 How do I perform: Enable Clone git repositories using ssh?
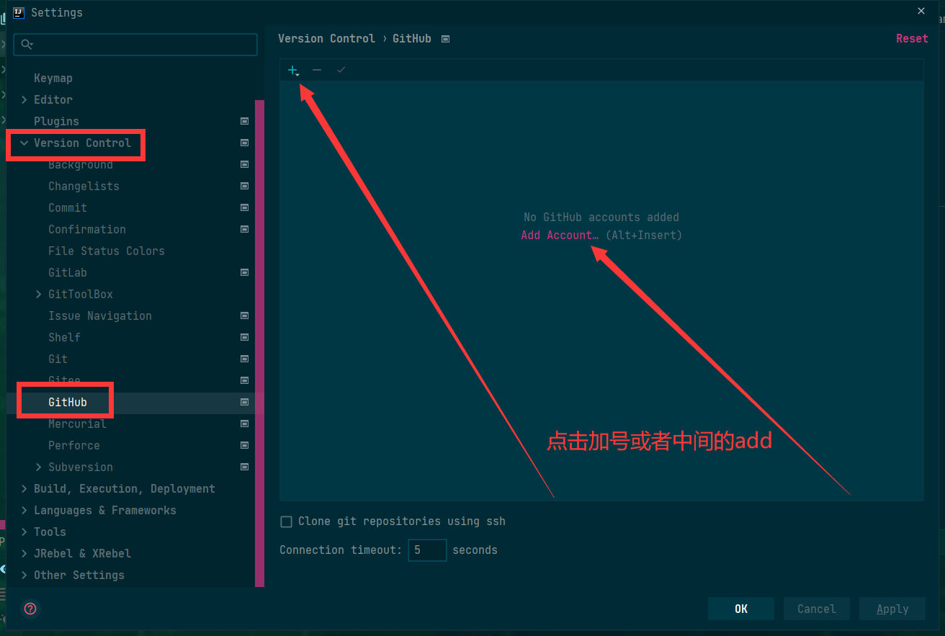pyautogui.click(x=286, y=521)
